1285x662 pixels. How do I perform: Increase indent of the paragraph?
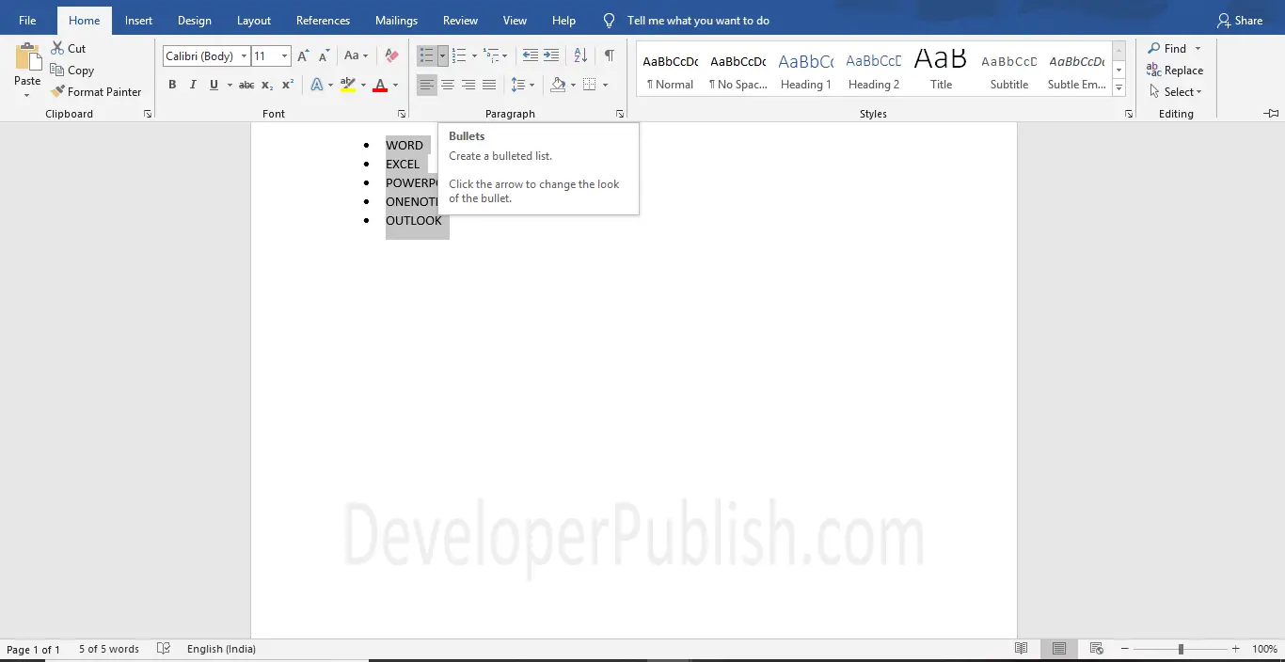(x=551, y=56)
